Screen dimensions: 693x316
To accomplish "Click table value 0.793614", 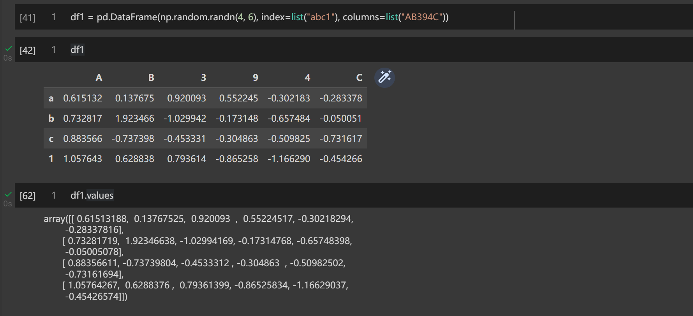I will click(x=187, y=159).
